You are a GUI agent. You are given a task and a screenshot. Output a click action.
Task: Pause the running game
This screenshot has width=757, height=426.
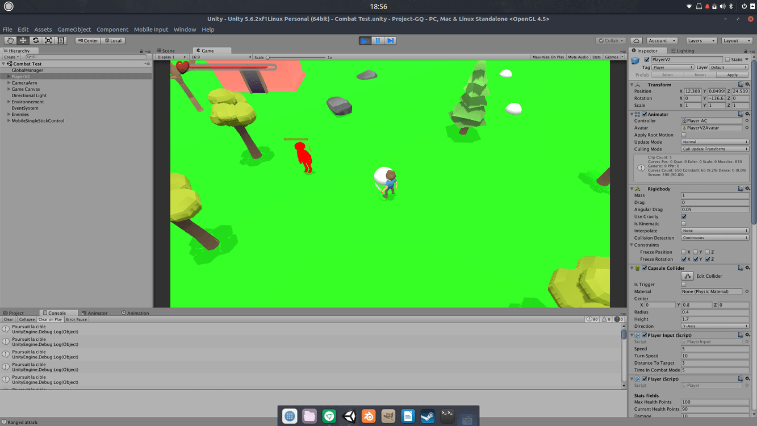coord(378,40)
